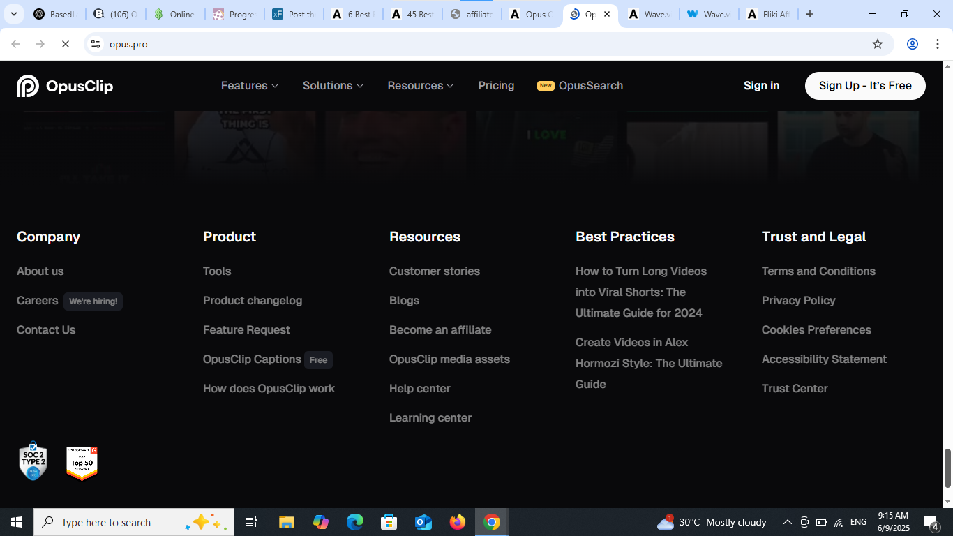Image resolution: width=953 pixels, height=536 pixels.
Task: View site information icon in address bar
Action: click(x=96, y=44)
